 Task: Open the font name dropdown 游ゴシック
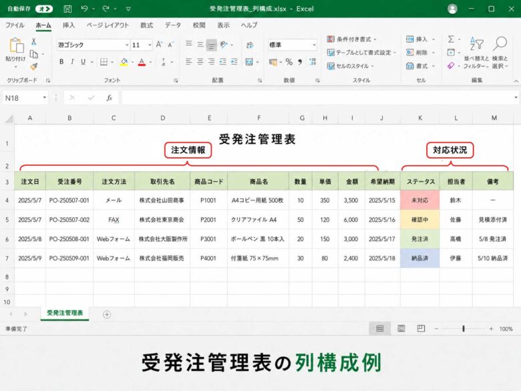pyautogui.click(x=127, y=45)
